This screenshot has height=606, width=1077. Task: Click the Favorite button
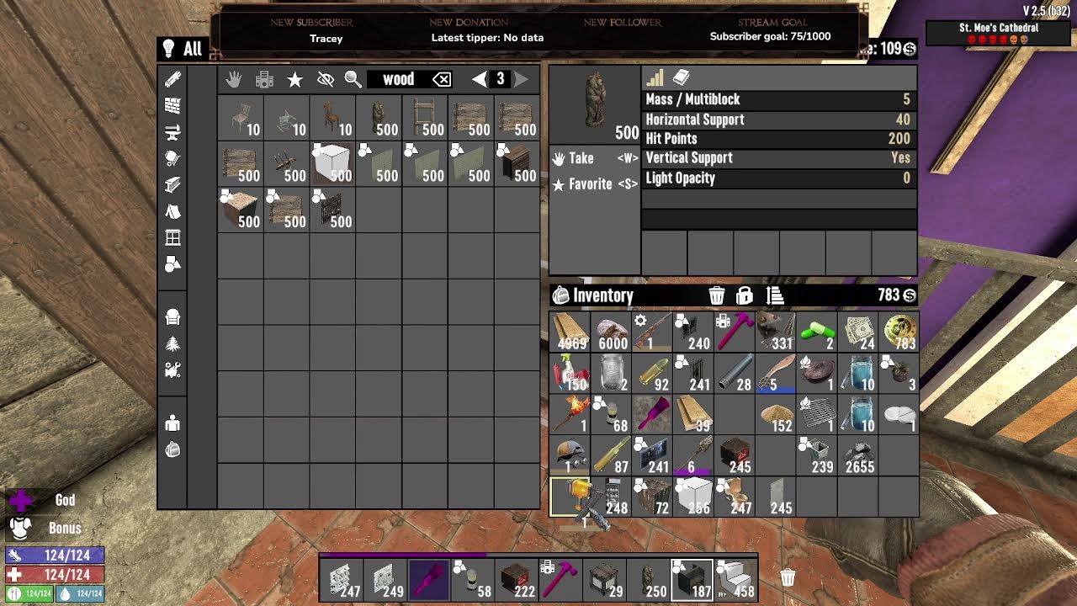point(595,183)
